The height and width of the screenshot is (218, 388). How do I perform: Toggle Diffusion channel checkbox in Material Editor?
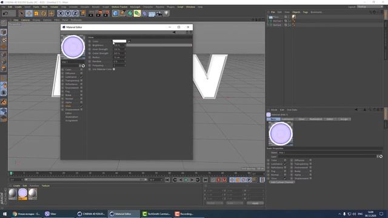click(81, 73)
